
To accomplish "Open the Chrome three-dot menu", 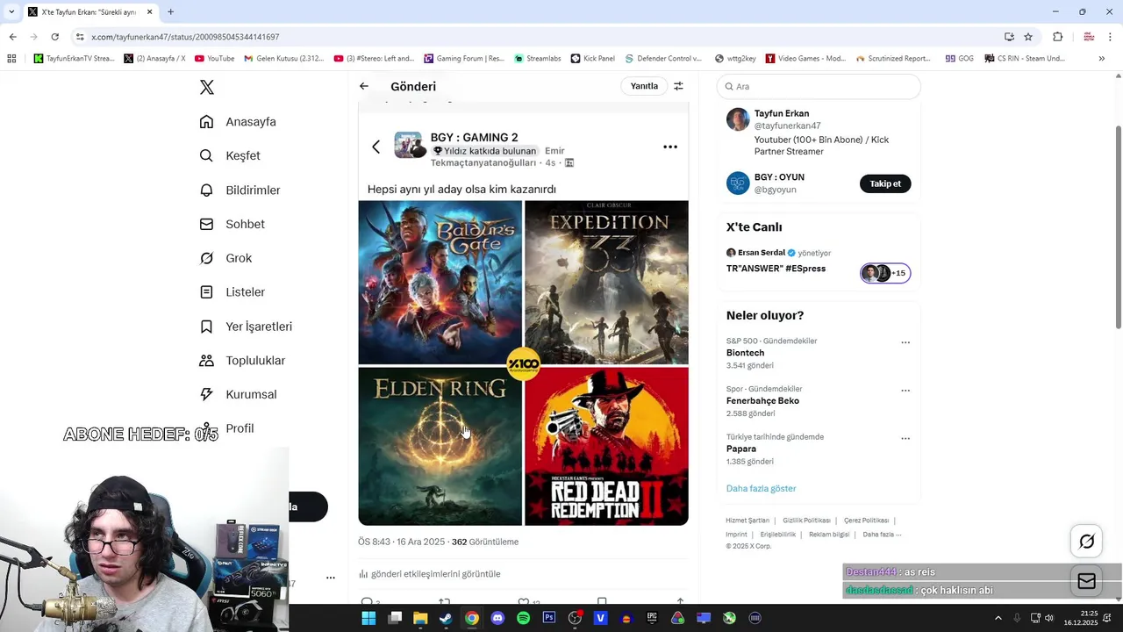I will point(1111,37).
